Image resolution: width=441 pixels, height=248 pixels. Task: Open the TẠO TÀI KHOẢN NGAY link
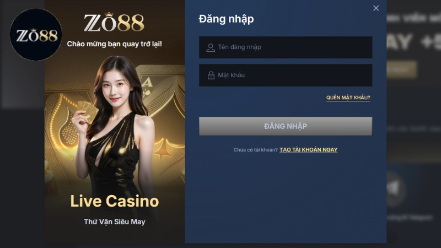tap(309, 149)
